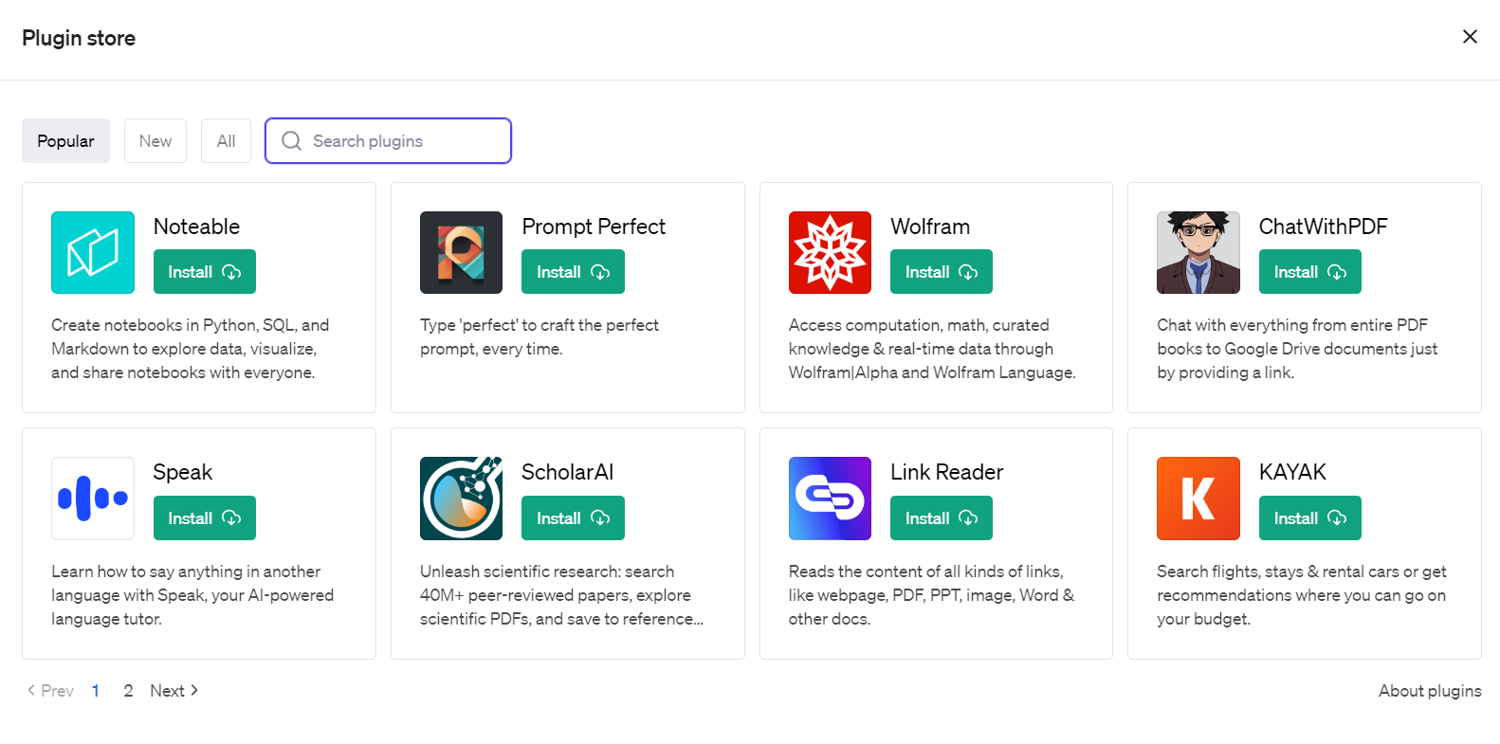The width and height of the screenshot is (1500, 744).
Task: Switch to the Popular tab
Action: click(x=65, y=141)
